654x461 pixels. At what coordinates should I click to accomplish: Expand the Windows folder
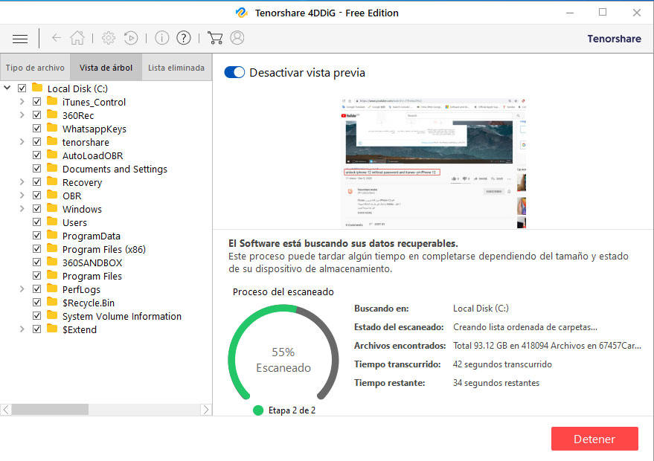pos(22,208)
